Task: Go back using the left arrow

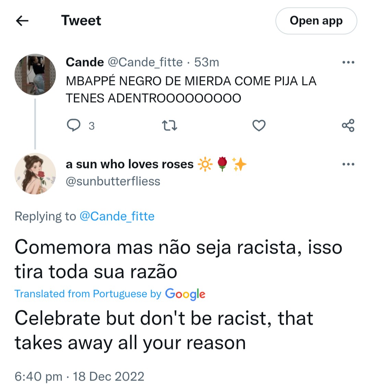Action: point(22,21)
